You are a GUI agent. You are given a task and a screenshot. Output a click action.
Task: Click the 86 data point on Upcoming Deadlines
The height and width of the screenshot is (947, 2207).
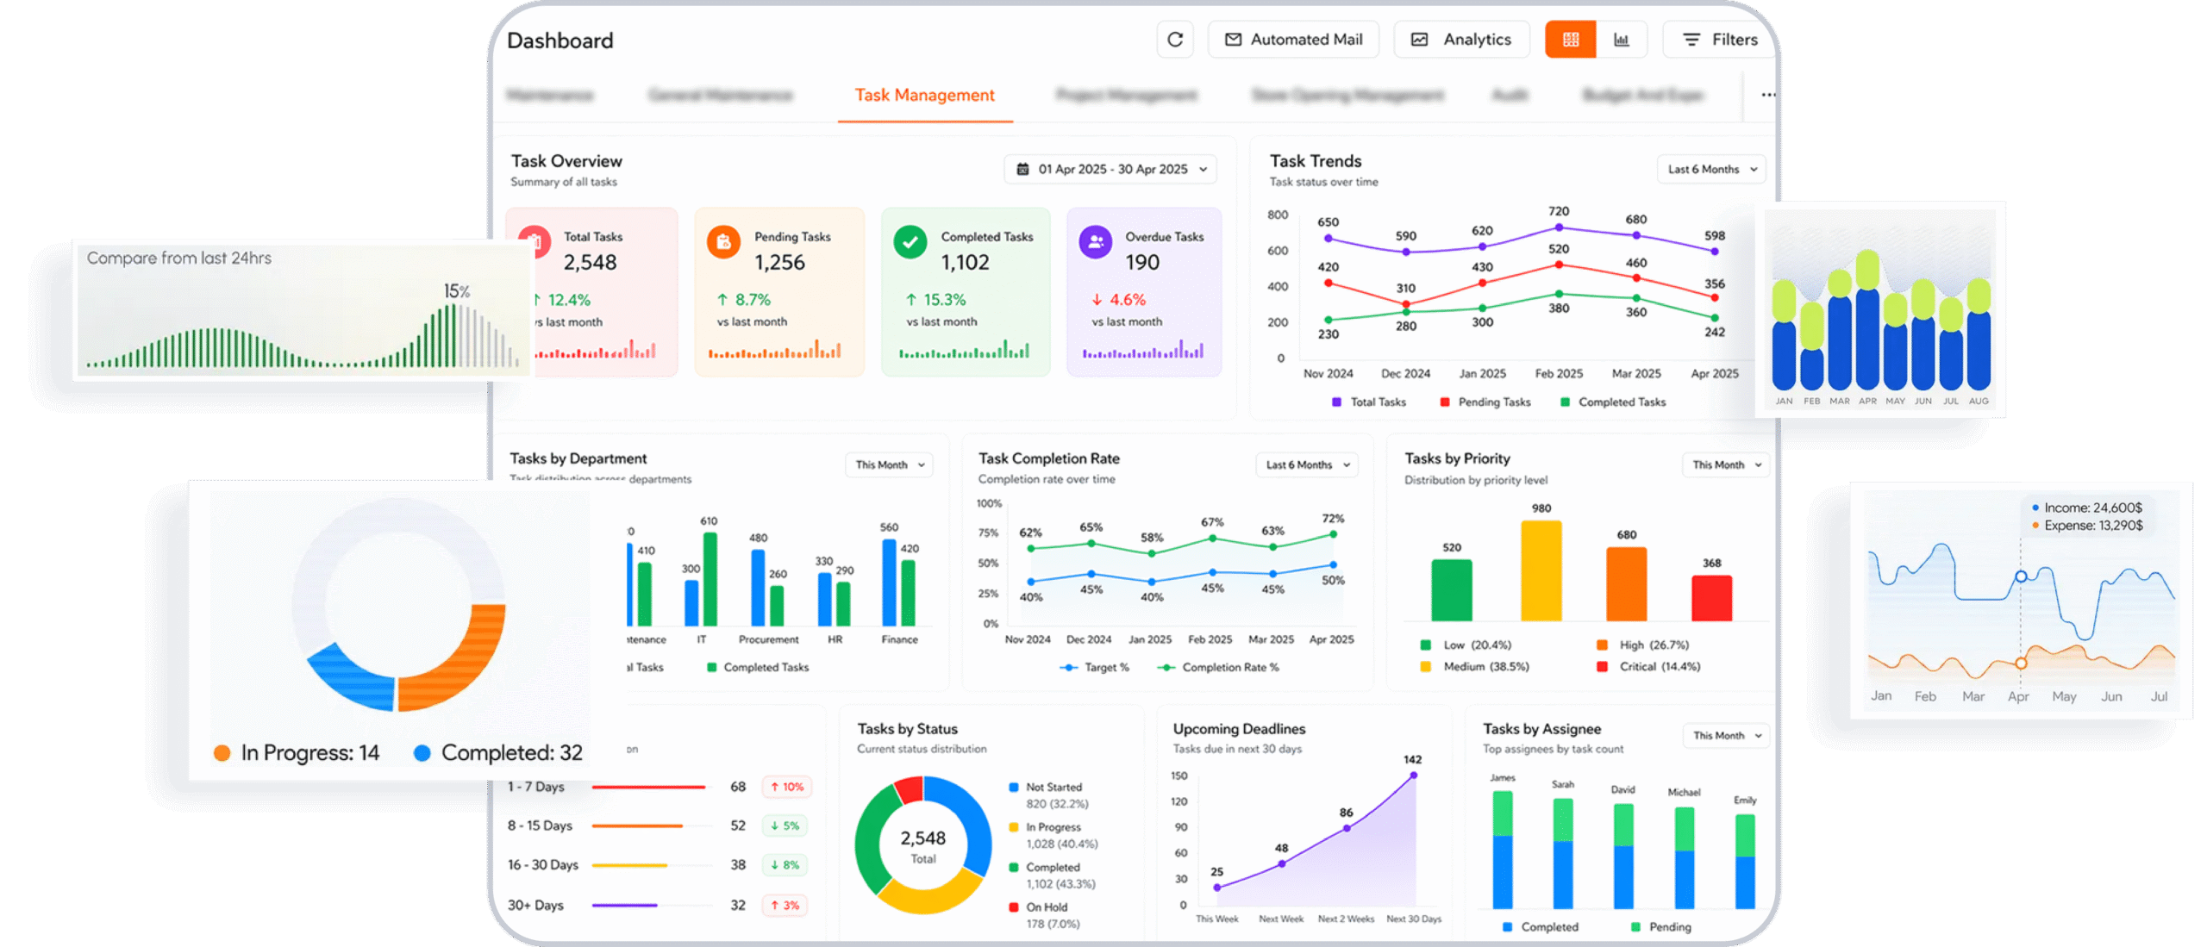[1346, 828]
